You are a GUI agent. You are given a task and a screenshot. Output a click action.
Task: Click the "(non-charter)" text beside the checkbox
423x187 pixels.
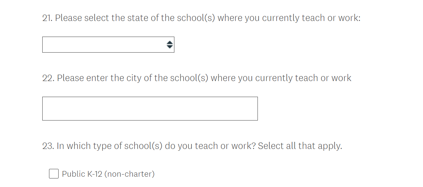pyautogui.click(x=129, y=174)
